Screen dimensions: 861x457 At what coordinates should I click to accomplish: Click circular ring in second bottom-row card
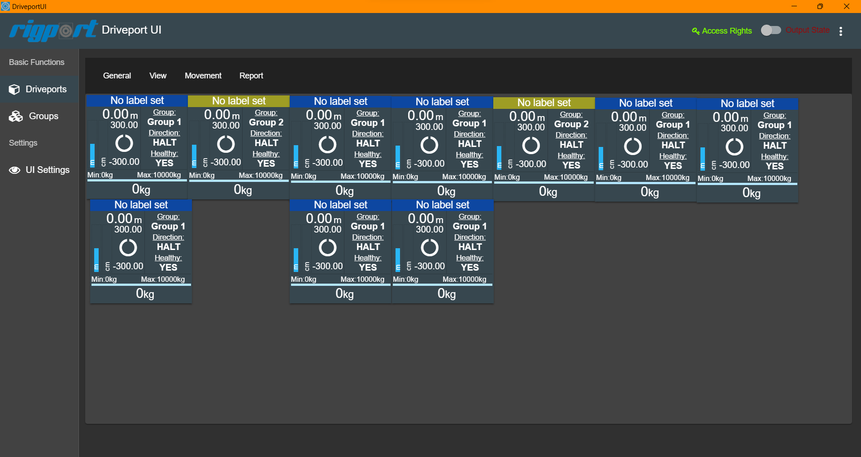coord(327,247)
